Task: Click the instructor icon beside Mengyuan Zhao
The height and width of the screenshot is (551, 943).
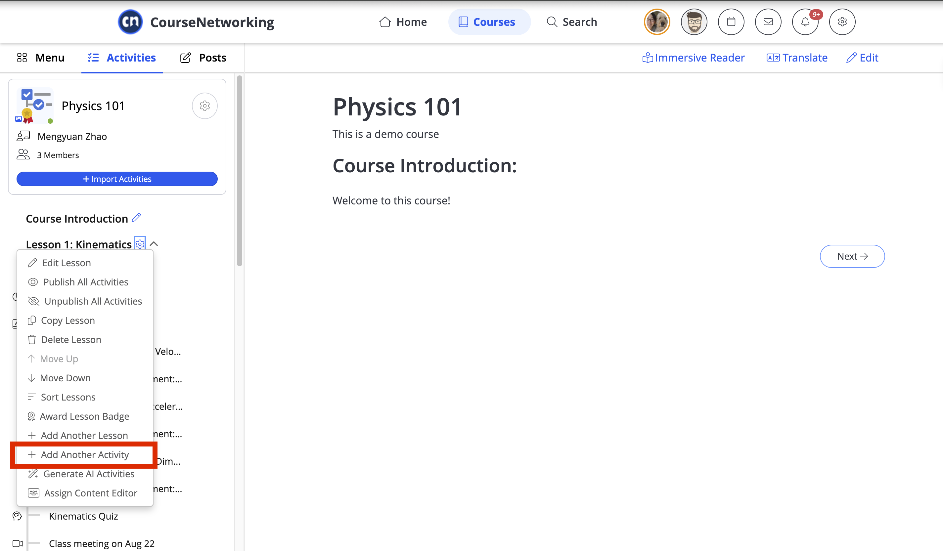Action: 23,136
